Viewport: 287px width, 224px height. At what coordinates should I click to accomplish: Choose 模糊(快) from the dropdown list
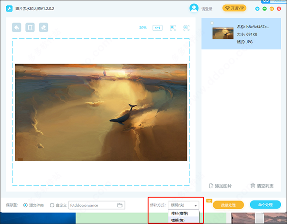tap(177, 220)
